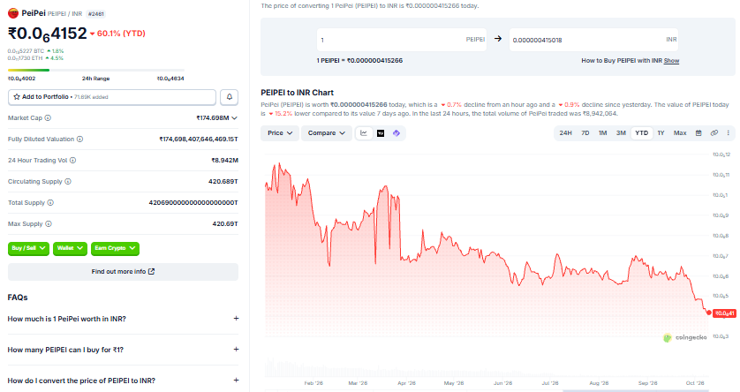Copy chart link via chain icon

714,133
